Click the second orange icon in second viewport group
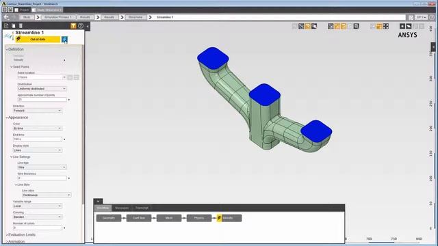 point(344,26)
